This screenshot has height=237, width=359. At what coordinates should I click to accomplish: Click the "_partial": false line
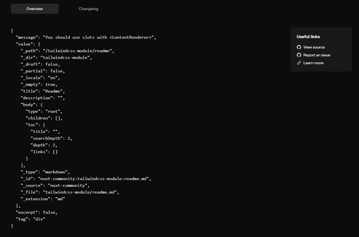tap(43, 71)
